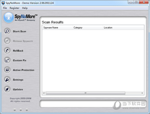Click the SpyNoMore eye logo
The height and width of the screenshot is (114, 150).
click(8, 17)
